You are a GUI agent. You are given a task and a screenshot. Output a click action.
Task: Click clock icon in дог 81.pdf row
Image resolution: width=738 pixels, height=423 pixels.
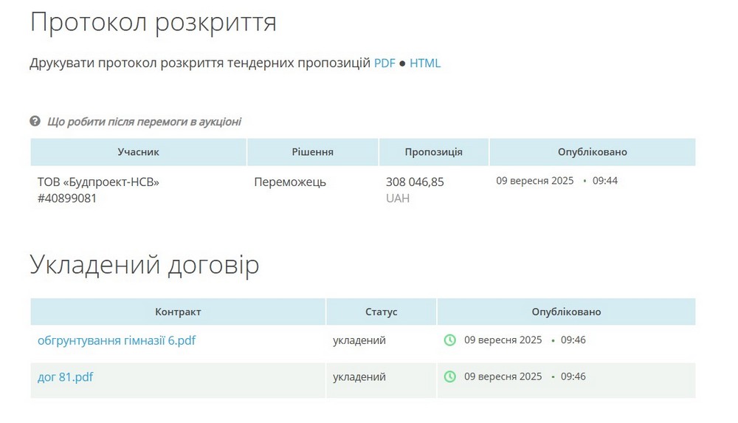[450, 376]
